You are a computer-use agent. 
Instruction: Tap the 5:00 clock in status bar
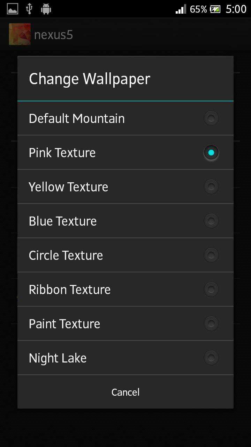tap(236, 9)
